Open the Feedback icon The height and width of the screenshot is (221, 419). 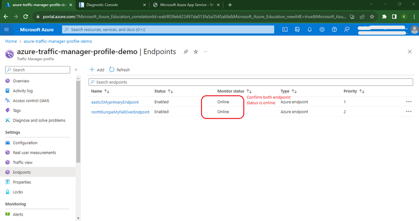(346, 30)
